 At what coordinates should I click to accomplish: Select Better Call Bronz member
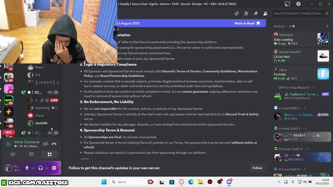point(301,116)
